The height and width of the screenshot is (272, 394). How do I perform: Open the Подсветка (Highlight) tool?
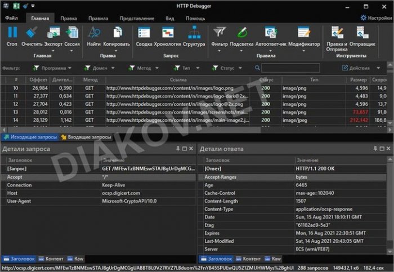tap(241, 34)
